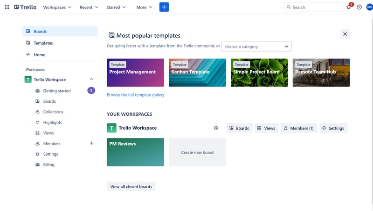Click the purple 5 badge on Getting started
373x211 pixels.
91,91
